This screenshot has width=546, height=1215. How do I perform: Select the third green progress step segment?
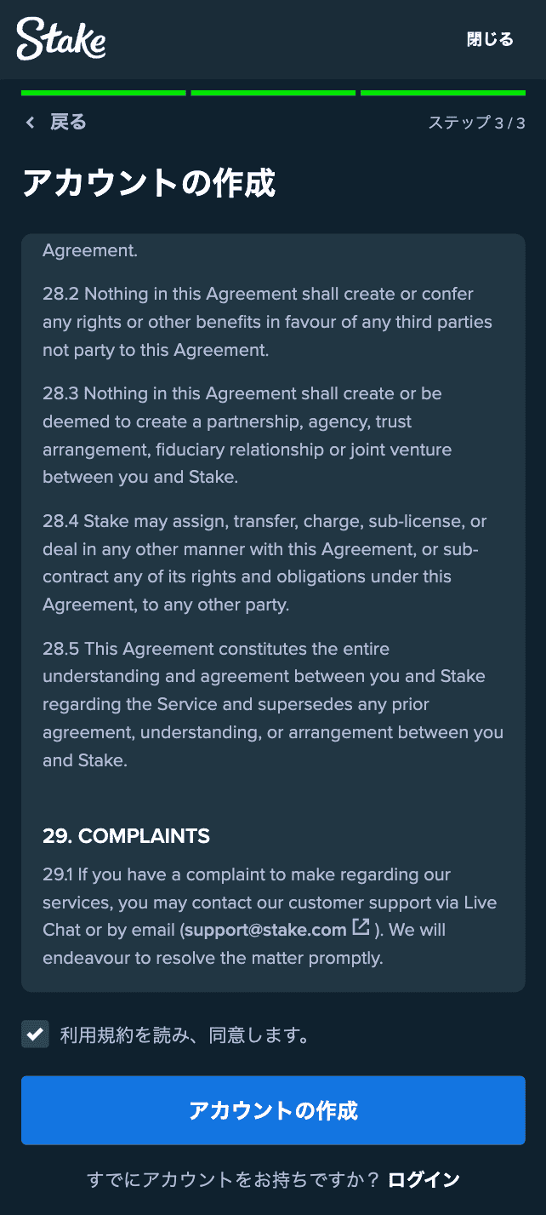443,92
